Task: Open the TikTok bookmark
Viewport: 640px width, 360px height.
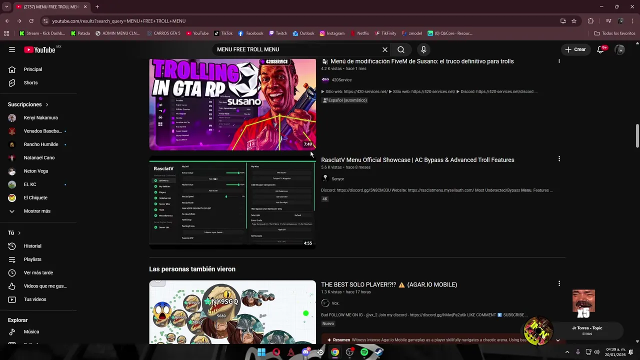Action: [223, 33]
